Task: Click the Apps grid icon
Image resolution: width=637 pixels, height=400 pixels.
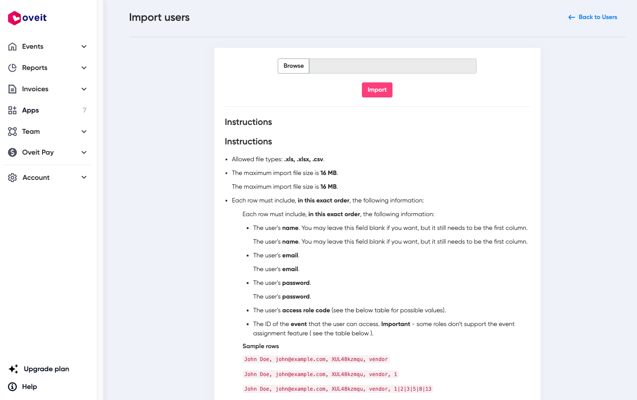Action: tap(12, 110)
